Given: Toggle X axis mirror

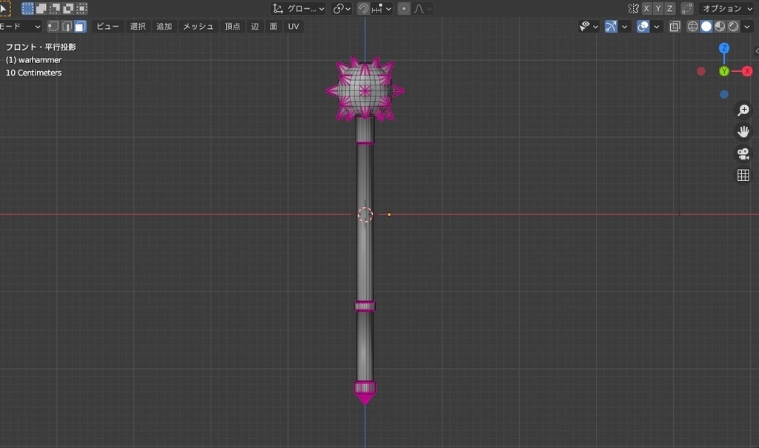Looking at the screenshot, I should [x=646, y=8].
